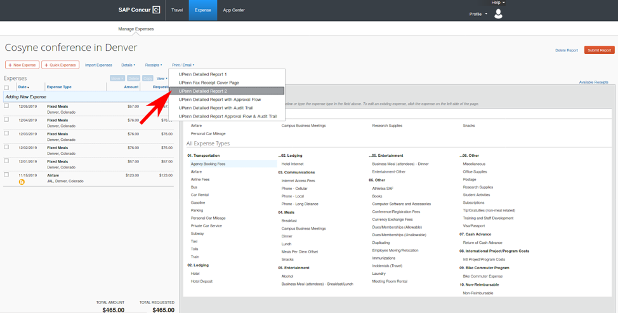Select Training and Staff Development

tap(488, 218)
